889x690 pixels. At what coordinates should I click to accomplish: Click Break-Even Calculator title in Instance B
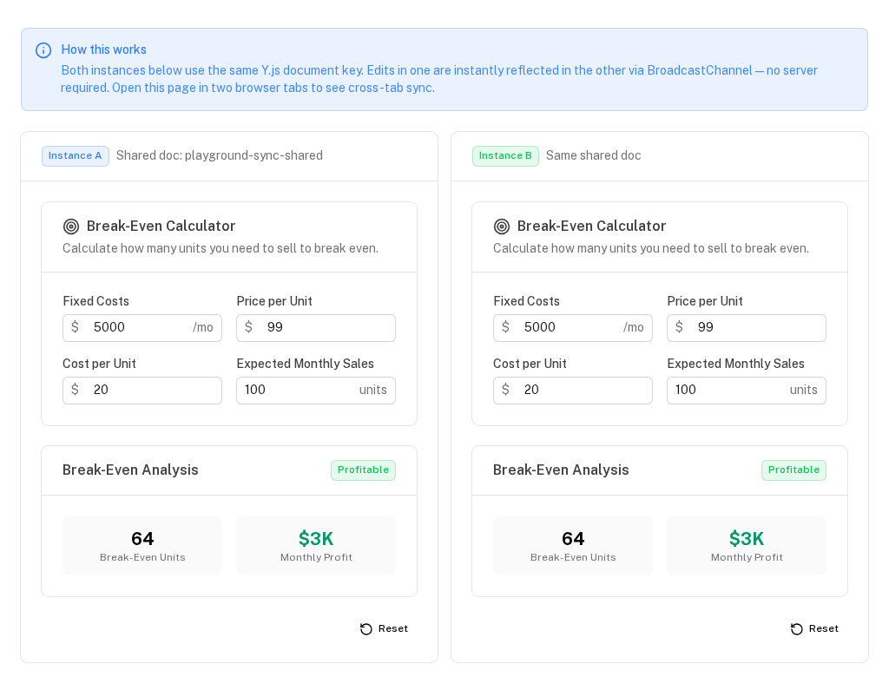click(591, 227)
